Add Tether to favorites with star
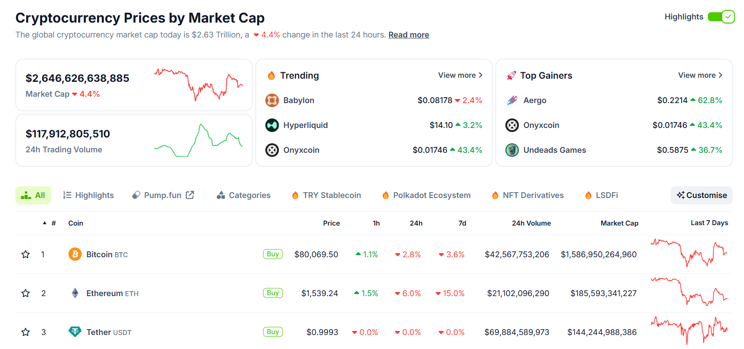This screenshot has width=744, height=349. point(26,332)
